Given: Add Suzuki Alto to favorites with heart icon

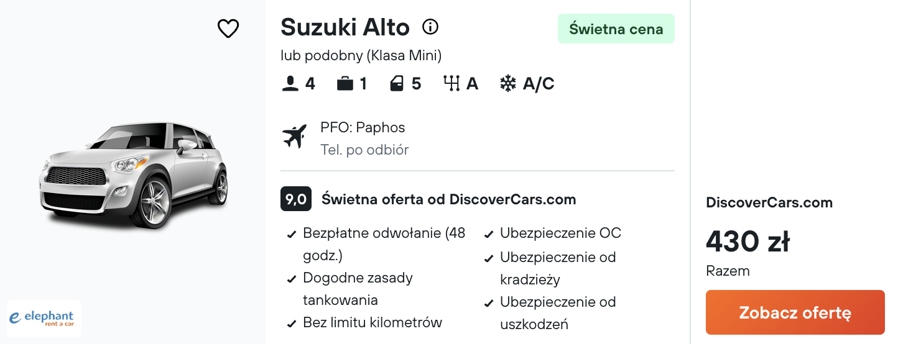Looking at the screenshot, I should (228, 28).
